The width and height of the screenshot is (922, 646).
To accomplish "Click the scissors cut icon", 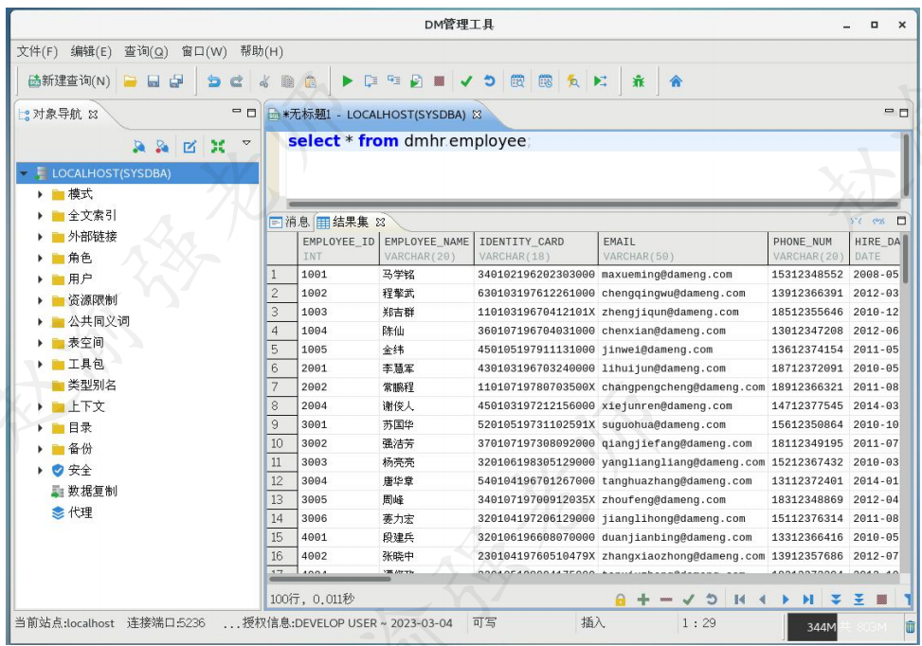I will click(x=264, y=81).
